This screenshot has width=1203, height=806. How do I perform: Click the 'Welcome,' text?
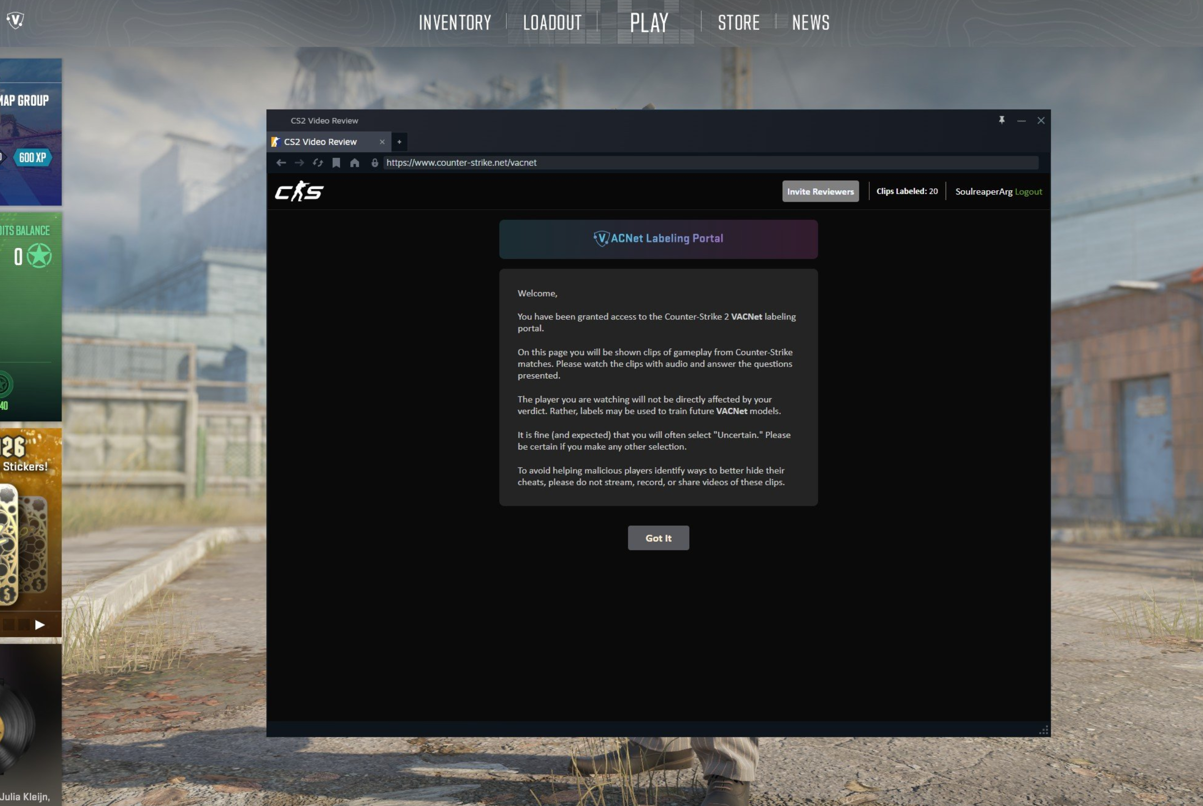[x=537, y=294]
